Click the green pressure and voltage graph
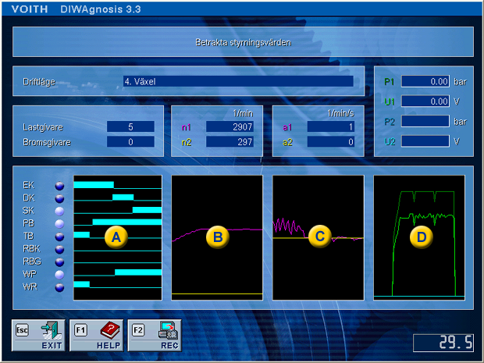 pos(419,237)
